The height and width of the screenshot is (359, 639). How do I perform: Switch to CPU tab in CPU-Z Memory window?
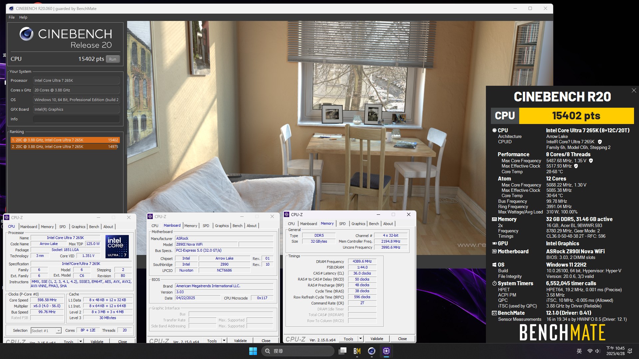tap(291, 224)
